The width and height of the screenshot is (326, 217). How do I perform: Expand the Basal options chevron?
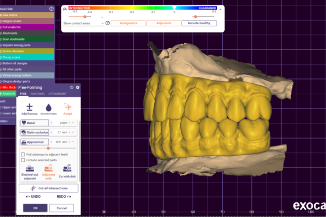click(73, 123)
